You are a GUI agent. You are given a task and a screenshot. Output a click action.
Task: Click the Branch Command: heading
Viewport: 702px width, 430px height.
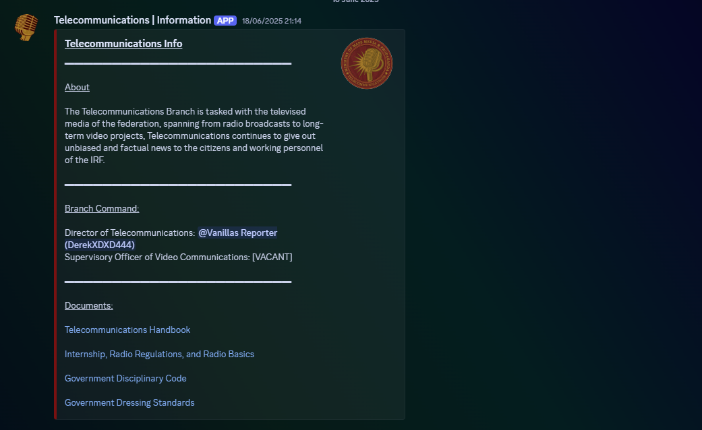tap(102, 208)
